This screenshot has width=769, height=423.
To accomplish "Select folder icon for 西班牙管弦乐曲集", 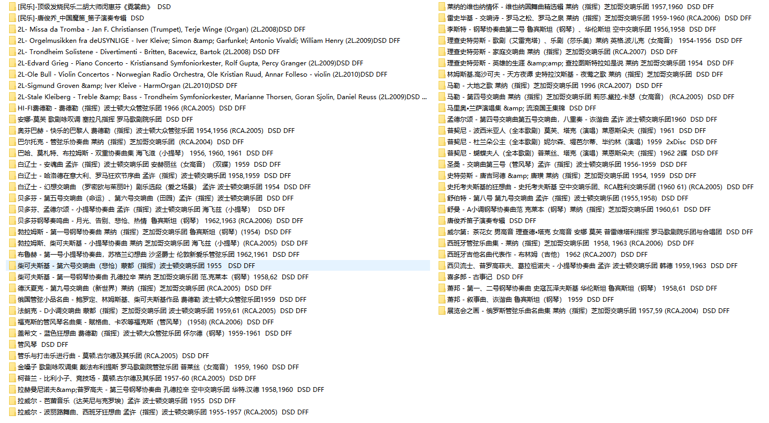I will click(442, 243).
